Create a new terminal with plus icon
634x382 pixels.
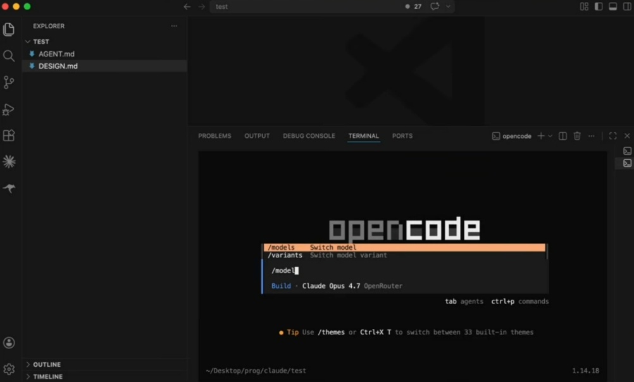coord(540,136)
